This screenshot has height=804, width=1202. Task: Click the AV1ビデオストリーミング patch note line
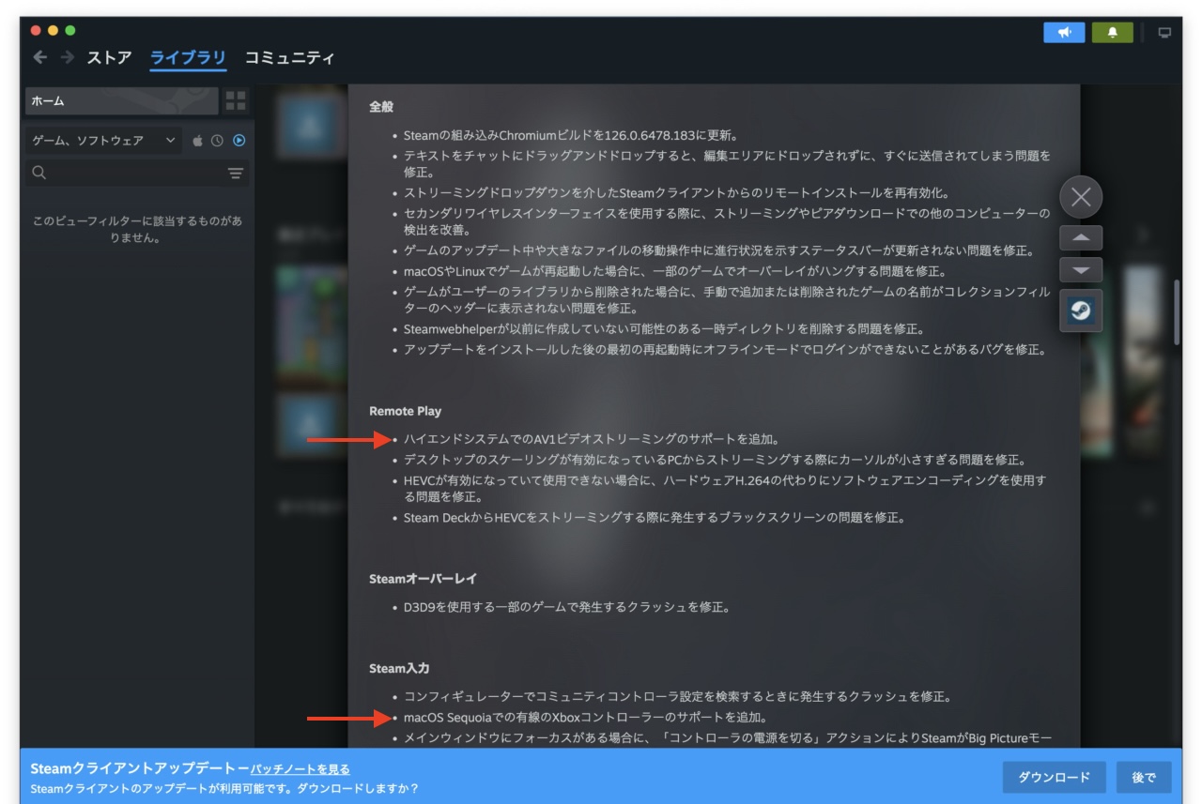(x=592, y=439)
